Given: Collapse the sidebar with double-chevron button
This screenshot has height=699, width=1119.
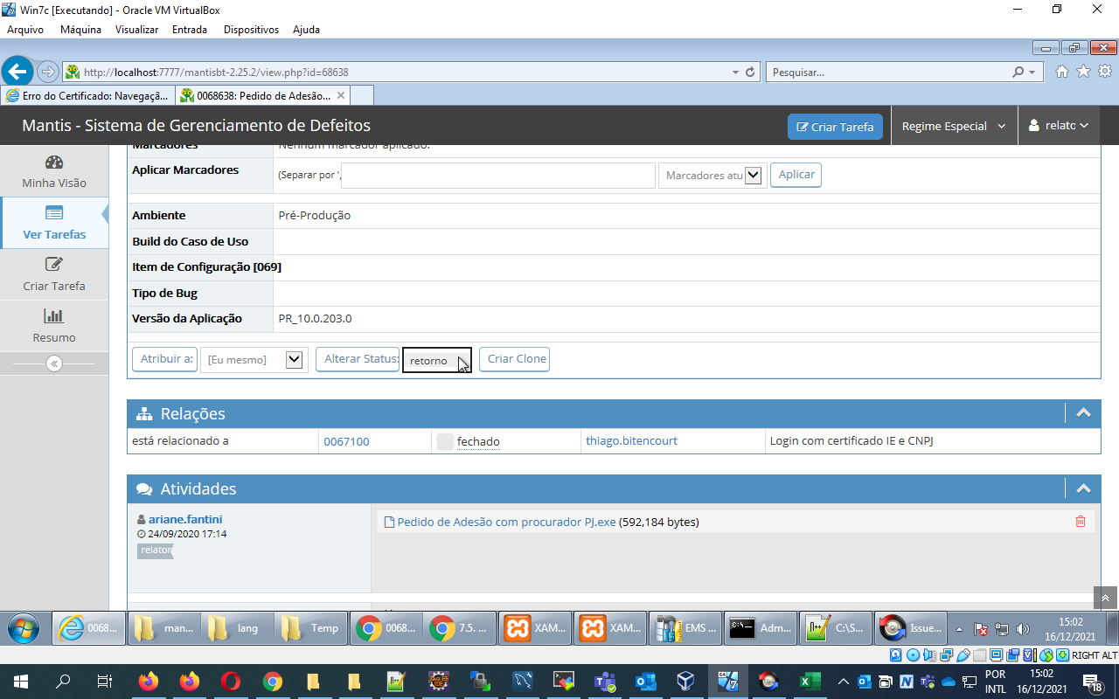Looking at the screenshot, I should (54, 363).
